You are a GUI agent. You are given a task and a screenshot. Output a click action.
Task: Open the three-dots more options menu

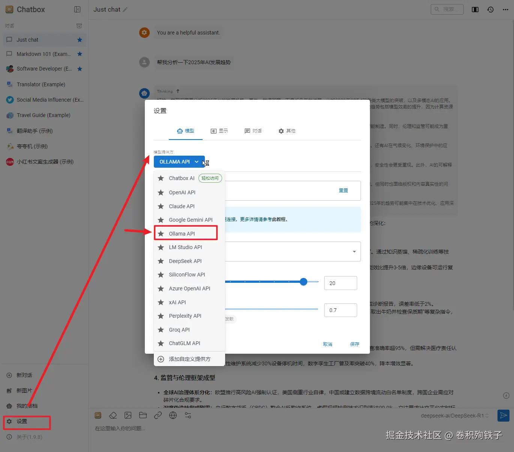tap(505, 9)
